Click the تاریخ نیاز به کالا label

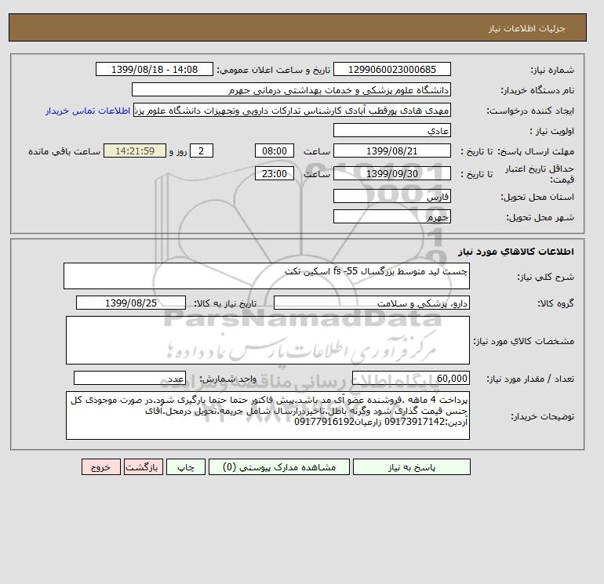click(x=225, y=303)
